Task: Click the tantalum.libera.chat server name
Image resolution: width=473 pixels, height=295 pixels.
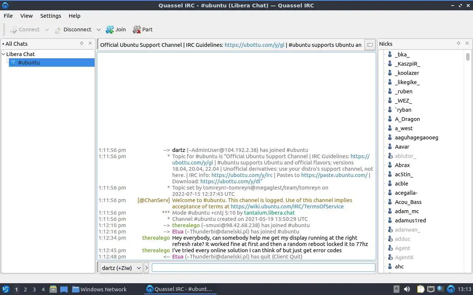Action: click(269, 213)
